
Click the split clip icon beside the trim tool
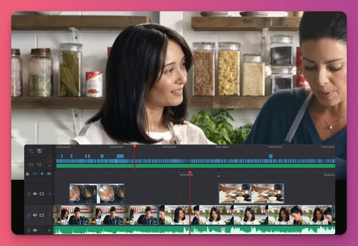click(40, 151)
